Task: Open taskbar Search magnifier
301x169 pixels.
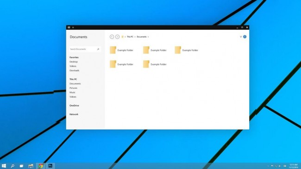Action: pyautogui.click(x=13, y=166)
